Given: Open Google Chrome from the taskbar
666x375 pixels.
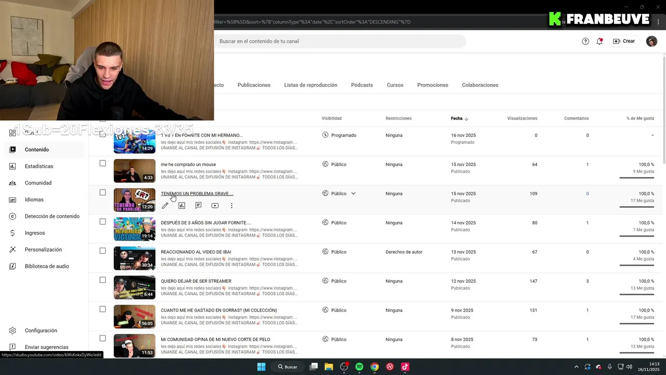Looking at the screenshot, I should 375,367.
